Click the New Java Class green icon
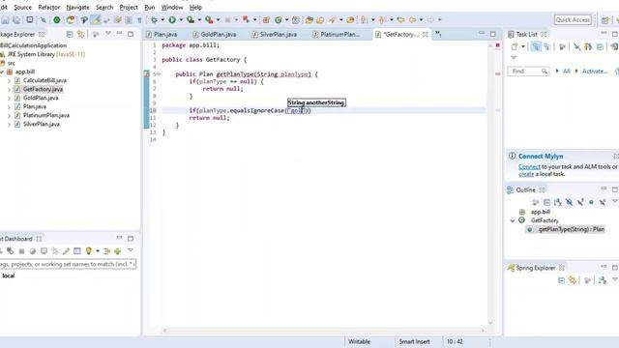Viewport: 619px width, 348px height. tap(279, 19)
